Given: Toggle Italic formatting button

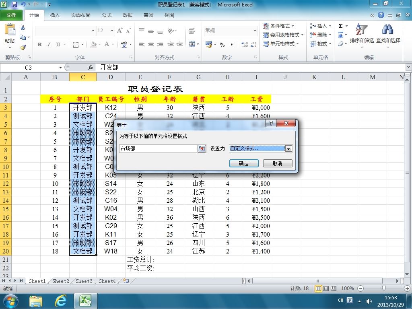Looking at the screenshot, I should (49, 45).
